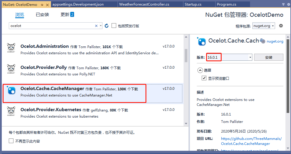Select the 已安装 (Installed) tab
Screen dimensions: 291x154
point(42,14)
